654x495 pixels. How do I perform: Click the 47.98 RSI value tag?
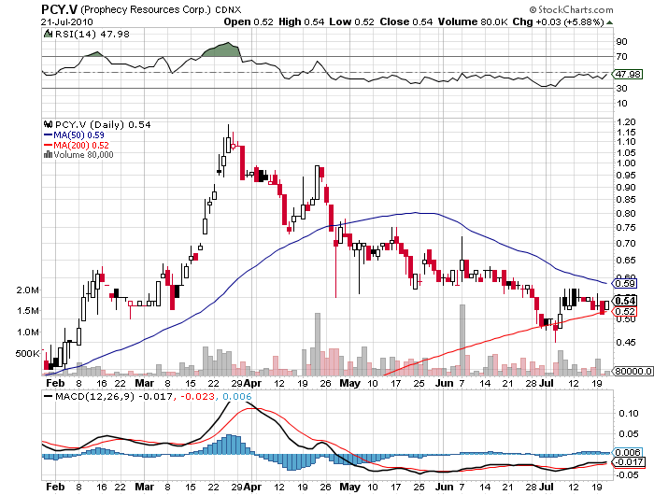pos(626,74)
